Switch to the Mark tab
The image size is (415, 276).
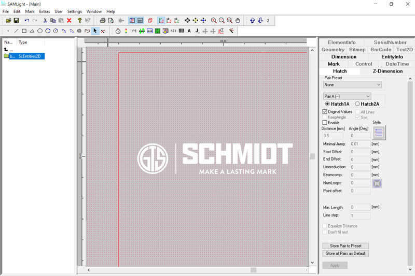(334, 64)
